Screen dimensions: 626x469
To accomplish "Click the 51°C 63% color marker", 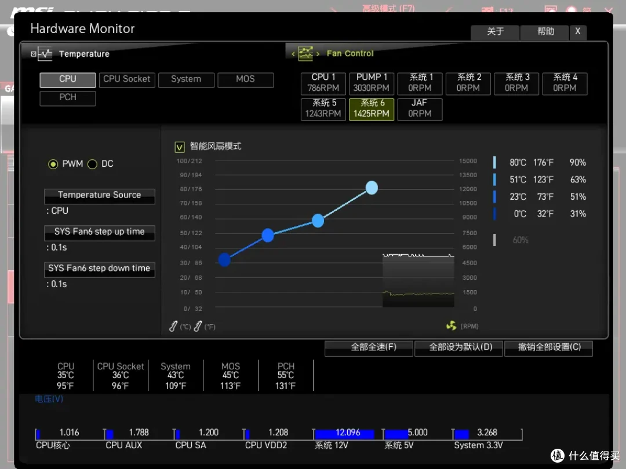I will point(494,179).
